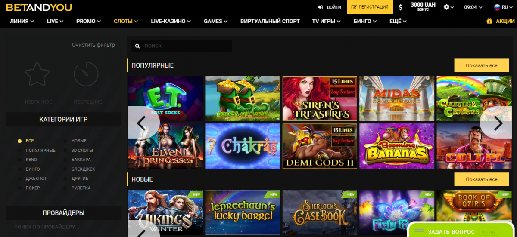Expand the LIVE menu
This screenshot has height=237, width=517.
tap(55, 21)
